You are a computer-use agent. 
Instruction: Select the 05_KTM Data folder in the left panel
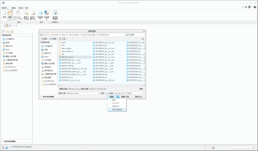(x=10, y=67)
